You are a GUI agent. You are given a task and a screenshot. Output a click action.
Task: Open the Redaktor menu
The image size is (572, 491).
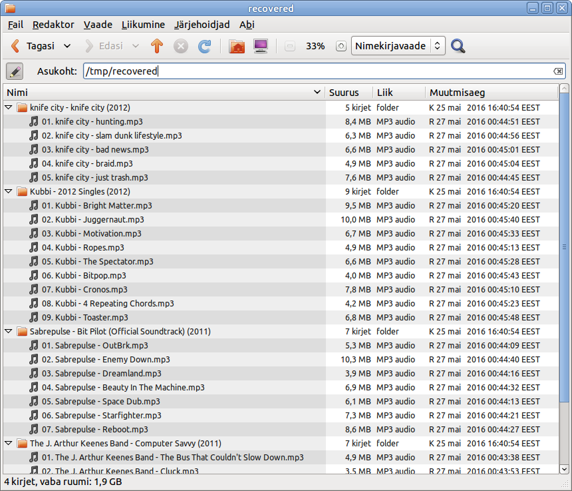click(53, 25)
